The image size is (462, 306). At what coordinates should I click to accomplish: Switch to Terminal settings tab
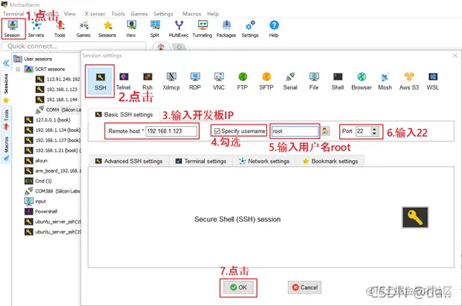[x=200, y=161]
